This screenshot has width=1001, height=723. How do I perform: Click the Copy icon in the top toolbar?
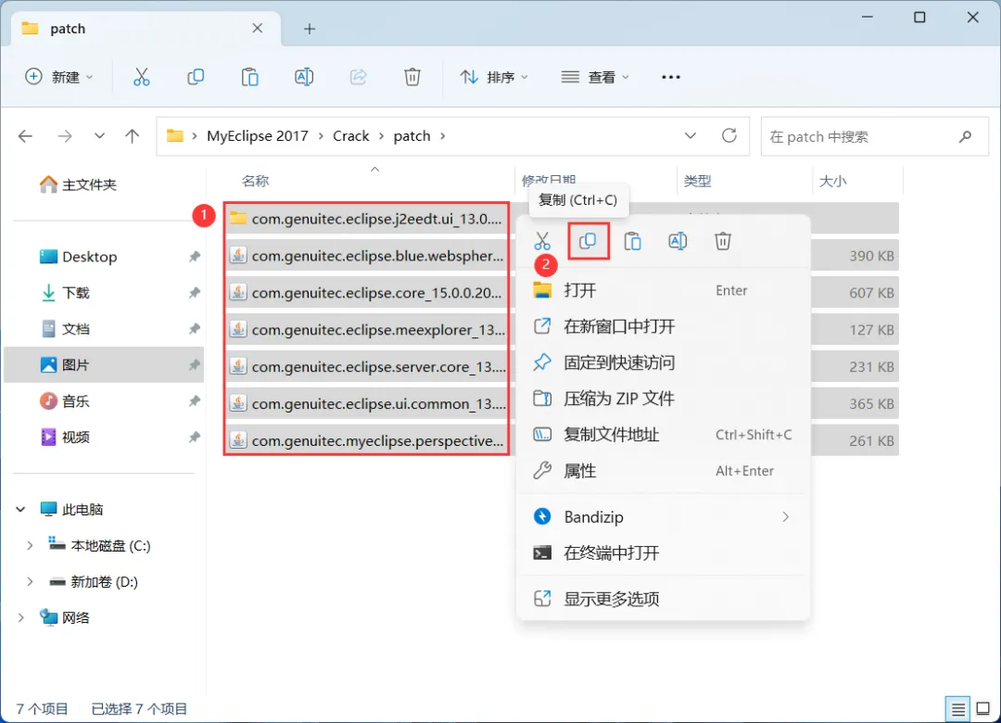pyautogui.click(x=196, y=77)
